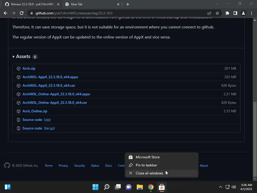Image resolution: width=257 pixels, height=193 pixels.
Task: Open the clock showing 3:26 AM
Action: tap(246, 187)
